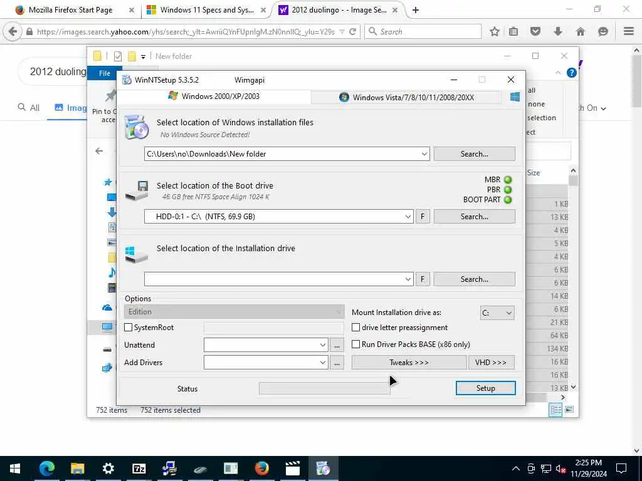Open Firefox downloads arrow icon
The image size is (642, 481).
557,31
